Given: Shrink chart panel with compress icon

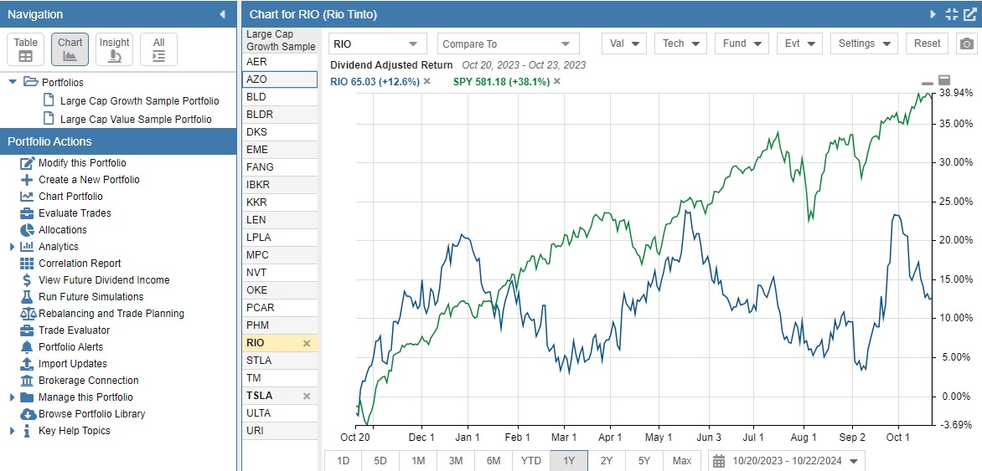Looking at the screenshot, I should tap(951, 14).
